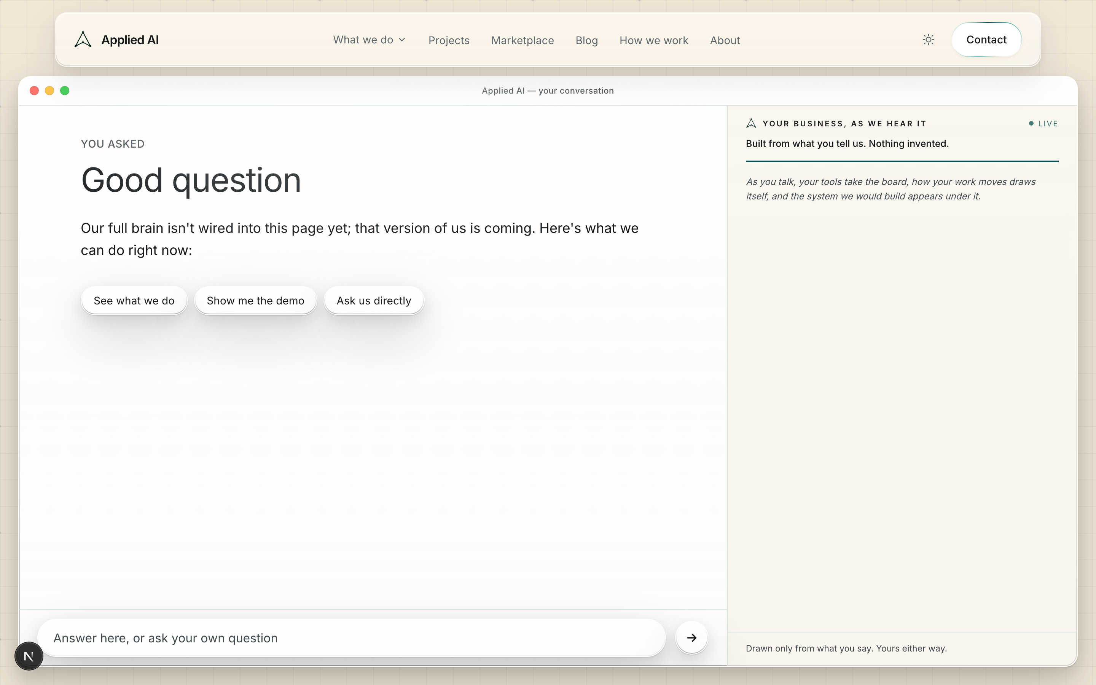The image size is (1096, 685).
Task: Open the Next.js N dev indicator
Action: coord(29,656)
